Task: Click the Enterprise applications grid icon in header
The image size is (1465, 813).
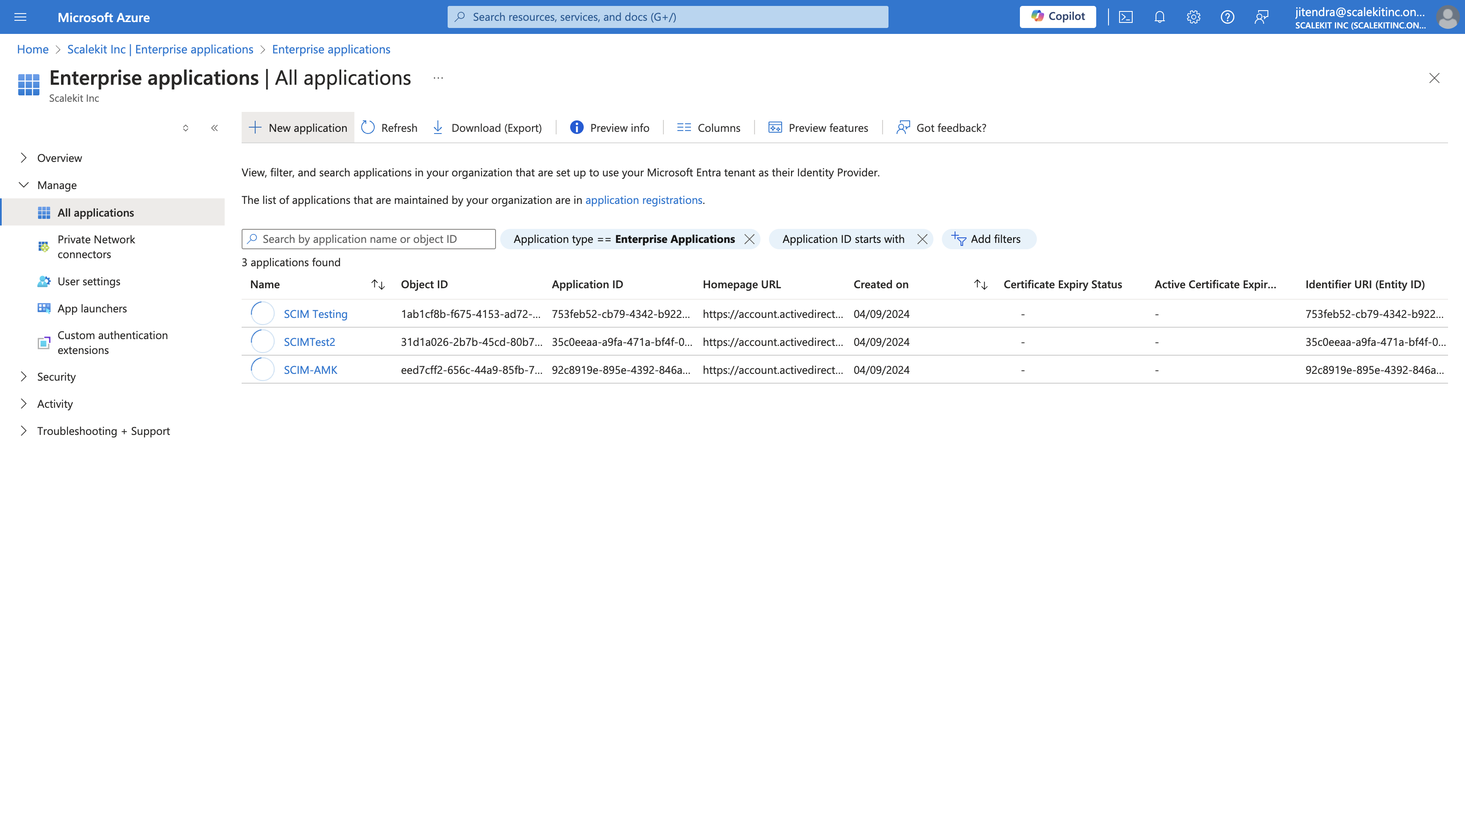Action: pos(28,85)
